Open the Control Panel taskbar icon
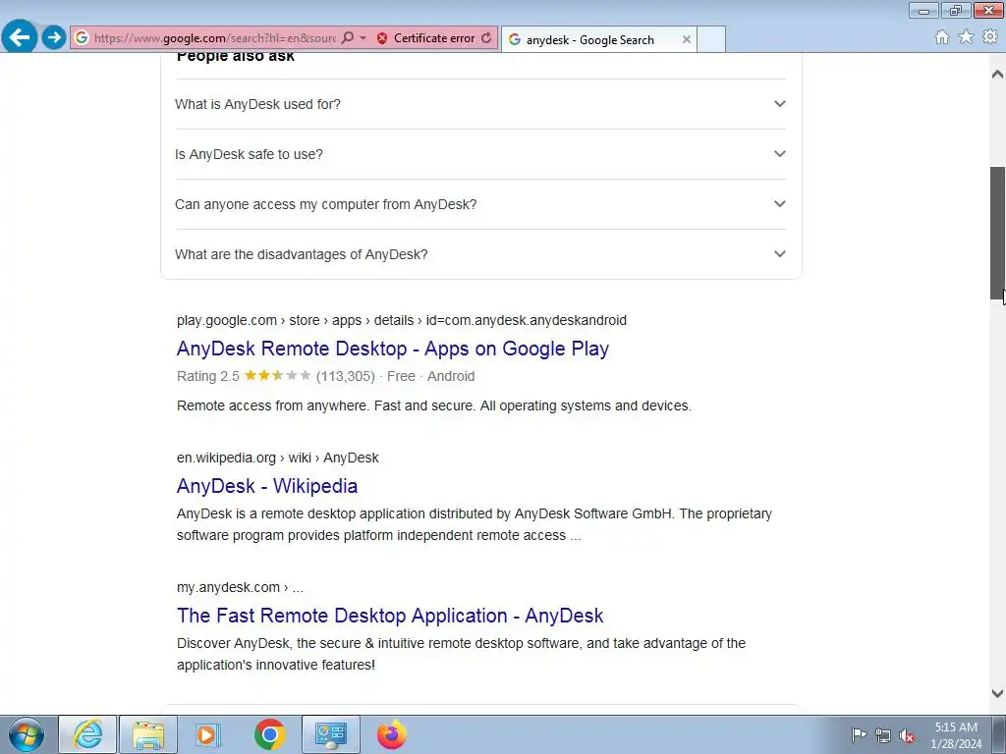 330,734
